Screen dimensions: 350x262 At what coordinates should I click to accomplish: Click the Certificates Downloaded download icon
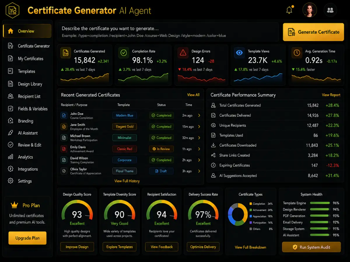213,145
